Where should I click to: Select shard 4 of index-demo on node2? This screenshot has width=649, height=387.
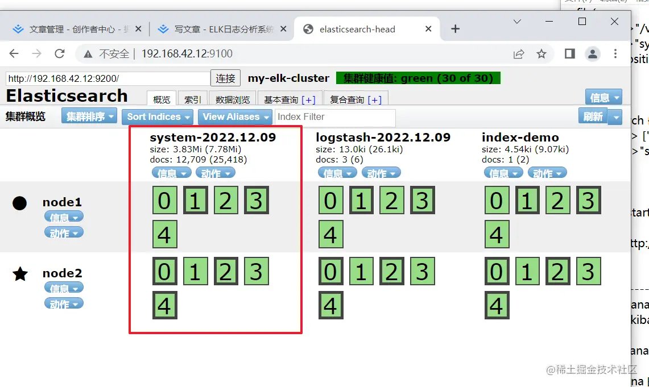pyautogui.click(x=497, y=305)
